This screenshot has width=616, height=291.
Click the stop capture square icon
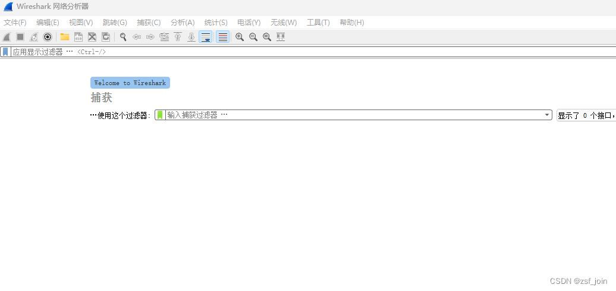pyautogui.click(x=20, y=37)
